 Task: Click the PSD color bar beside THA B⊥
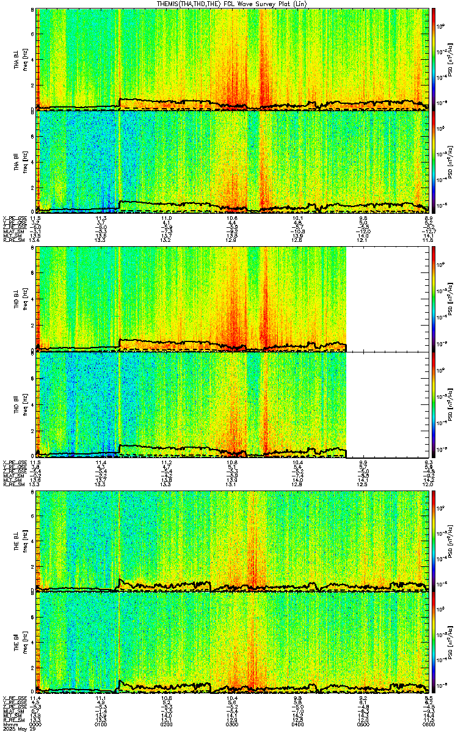click(x=434, y=59)
